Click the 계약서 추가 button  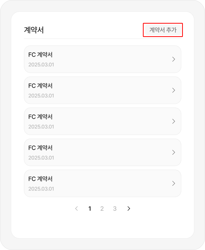point(163,30)
